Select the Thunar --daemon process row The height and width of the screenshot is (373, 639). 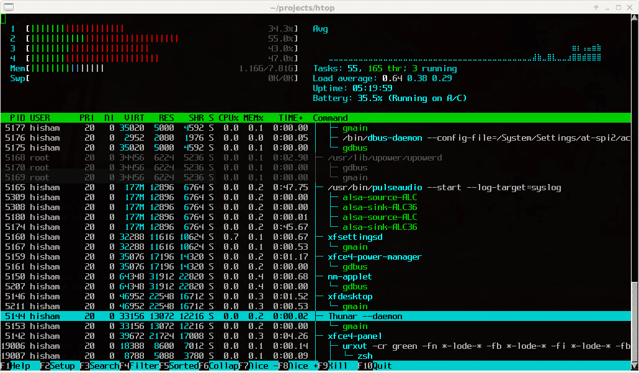click(x=366, y=316)
